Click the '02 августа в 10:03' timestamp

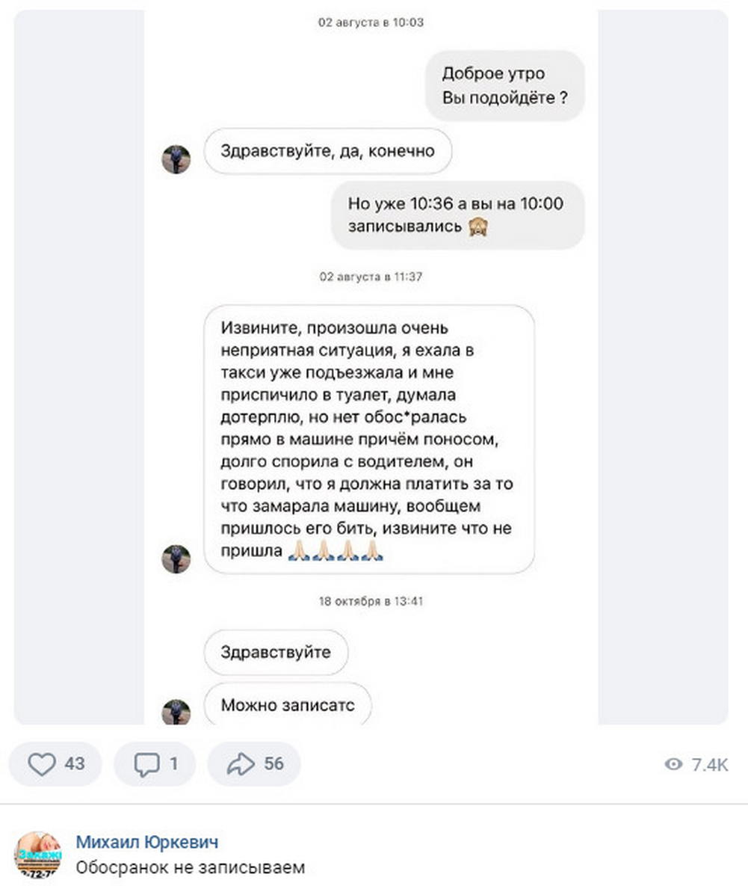pyautogui.click(x=371, y=22)
